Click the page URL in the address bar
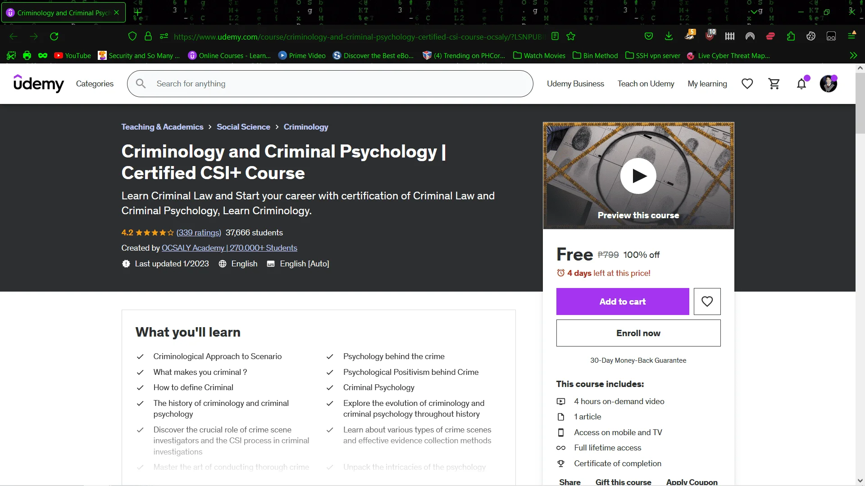865x486 pixels. 360,36
